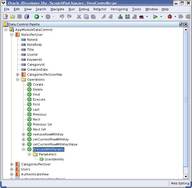This screenshot has width=192, height=188.
Task: Open the Refactor menu
Action: 100,9
